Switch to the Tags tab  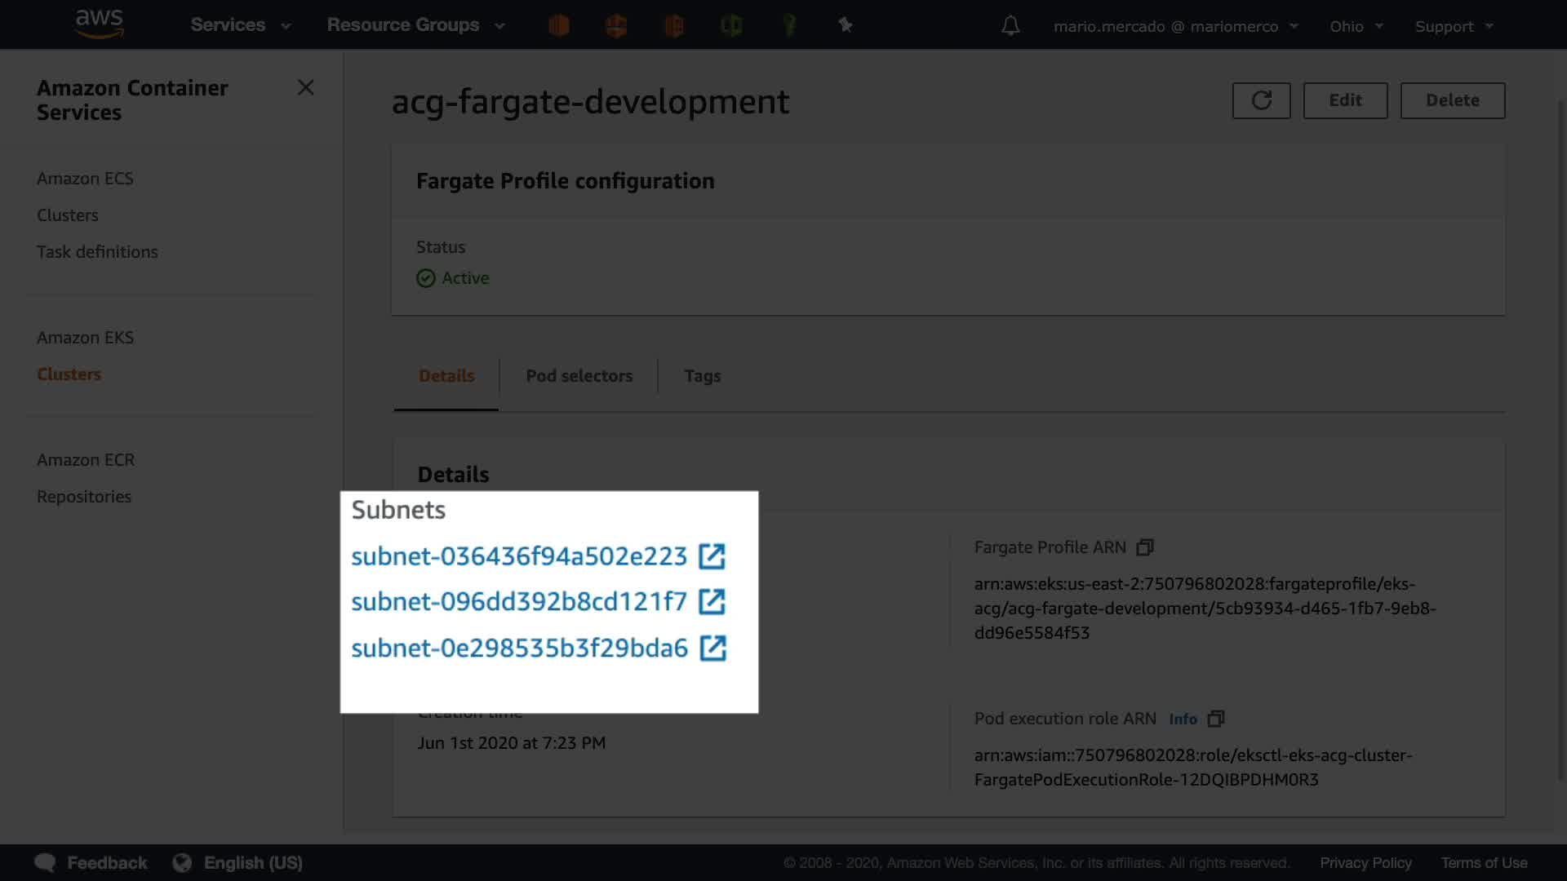[x=702, y=376]
